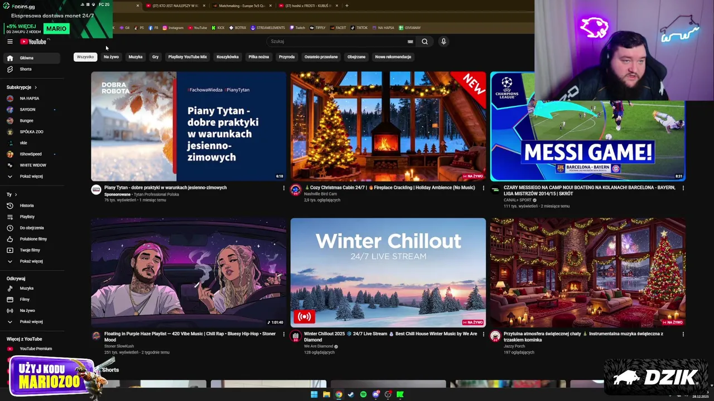
Task: Open GIVEAWAY bookmark
Action: [x=409, y=28]
